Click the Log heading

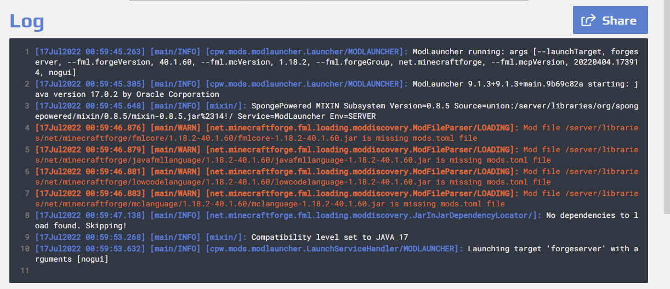click(27, 21)
